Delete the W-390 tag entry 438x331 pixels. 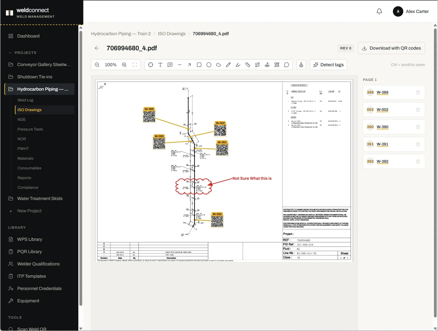click(418, 127)
